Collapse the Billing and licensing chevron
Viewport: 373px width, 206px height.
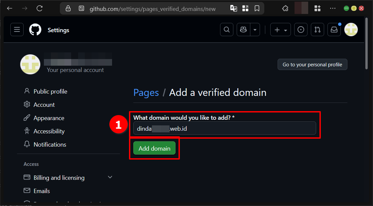110,177
